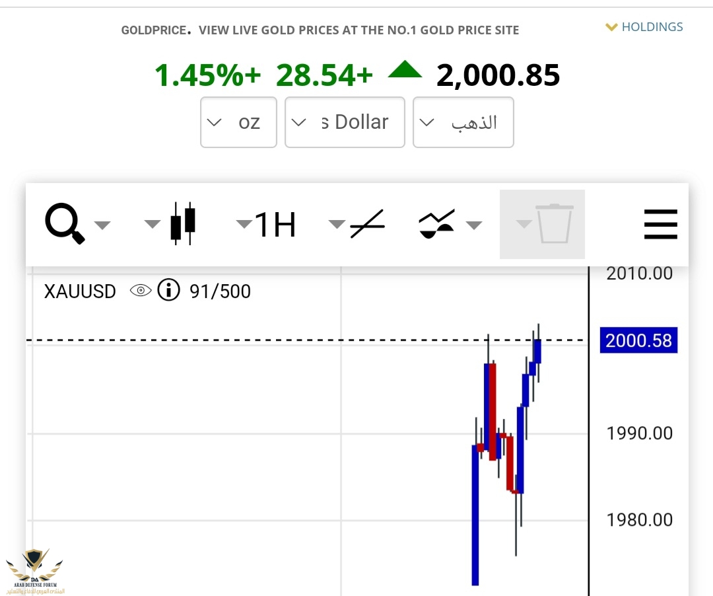Click the XAUUSD info circle icon

click(x=168, y=291)
